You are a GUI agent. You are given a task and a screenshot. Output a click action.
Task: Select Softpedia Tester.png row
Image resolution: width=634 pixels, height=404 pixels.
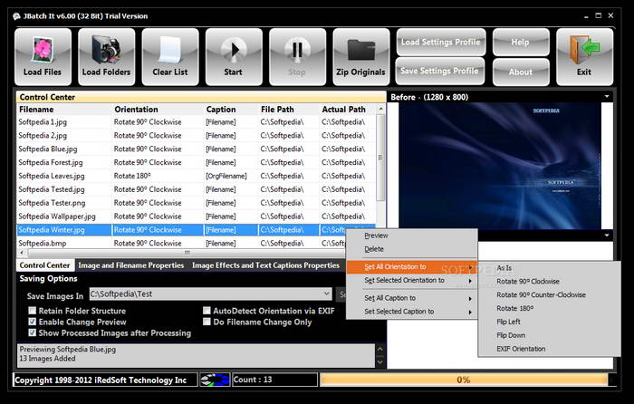(197, 203)
